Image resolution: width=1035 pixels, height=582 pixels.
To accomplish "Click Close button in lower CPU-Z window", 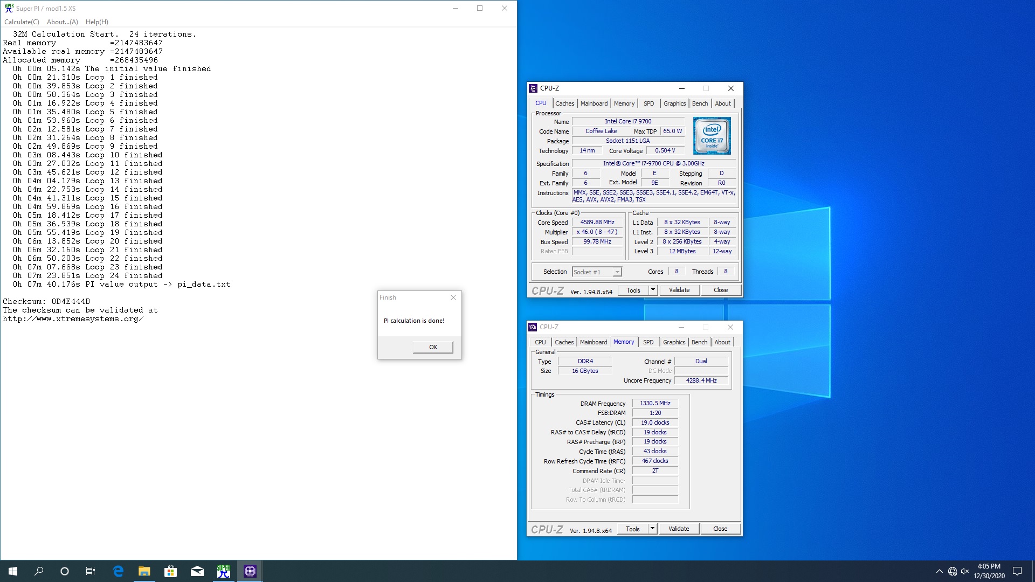I will 720,529.
